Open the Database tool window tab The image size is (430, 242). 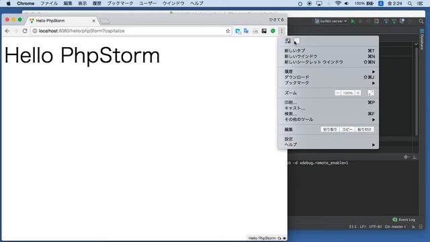click(x=422, y=40)
